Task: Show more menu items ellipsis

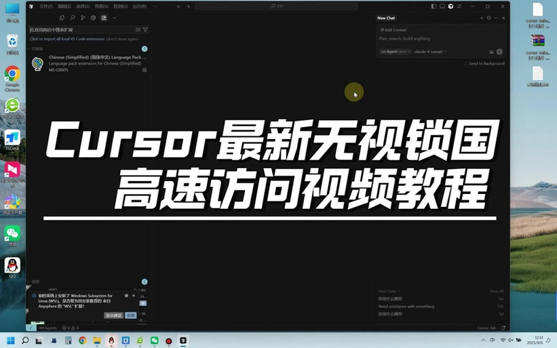Action: coord(155,6)
